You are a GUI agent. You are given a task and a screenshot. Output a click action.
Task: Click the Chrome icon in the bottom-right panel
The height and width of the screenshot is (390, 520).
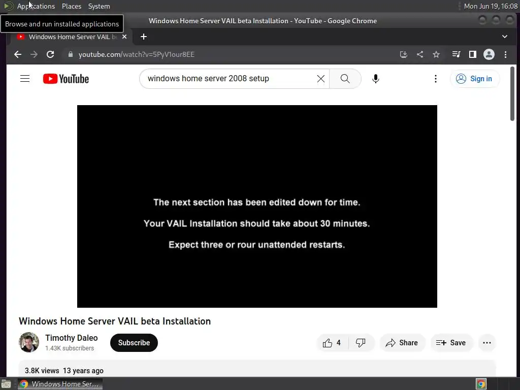tap(481, 384)
